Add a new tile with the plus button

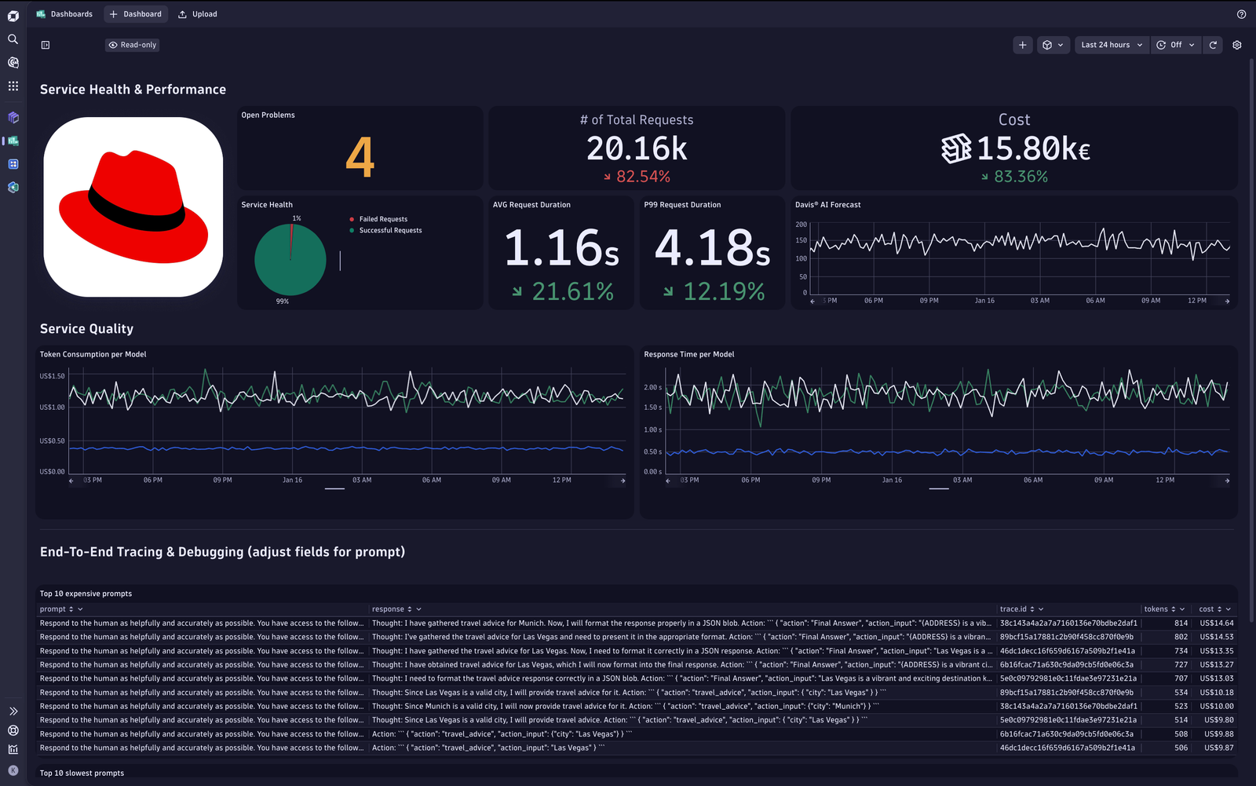point(1022,45)
